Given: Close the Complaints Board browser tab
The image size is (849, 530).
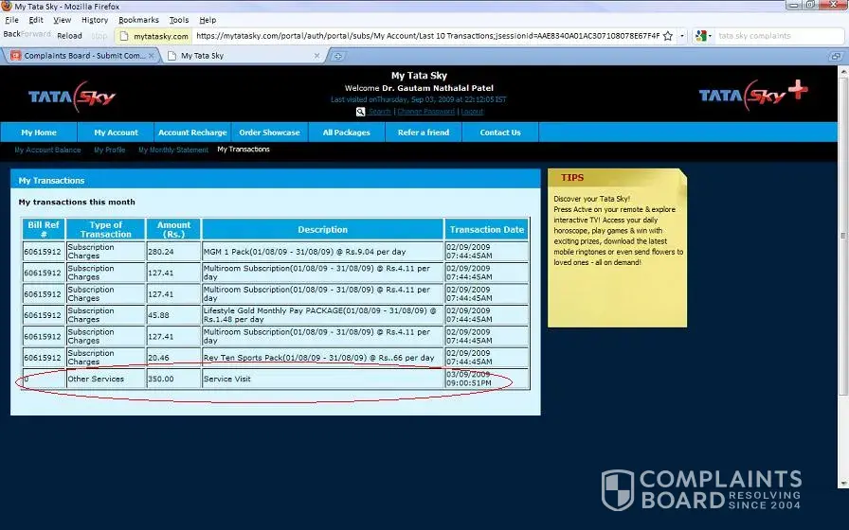Looking at the screenshot, I should pyautogui.click(x=153, y=56).
